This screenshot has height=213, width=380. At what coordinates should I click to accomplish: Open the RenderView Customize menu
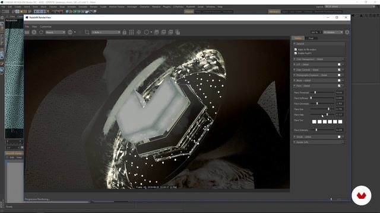[46, 27]
